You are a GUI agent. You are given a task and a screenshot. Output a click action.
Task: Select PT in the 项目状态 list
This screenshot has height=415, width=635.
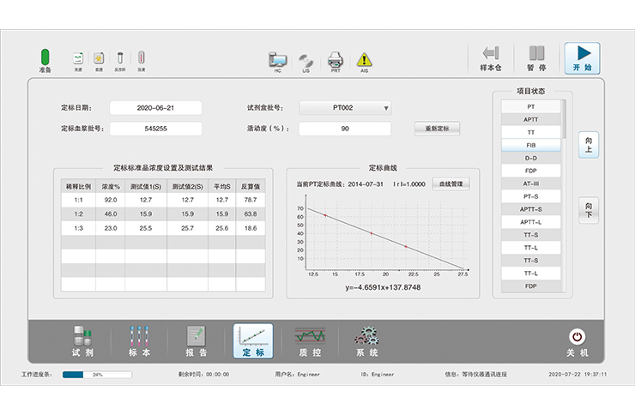click(x=531, y=107)
